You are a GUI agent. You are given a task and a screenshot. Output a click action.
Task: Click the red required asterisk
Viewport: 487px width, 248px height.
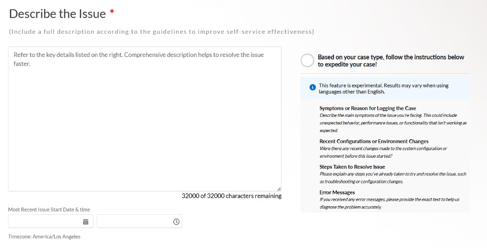point(112,12)
